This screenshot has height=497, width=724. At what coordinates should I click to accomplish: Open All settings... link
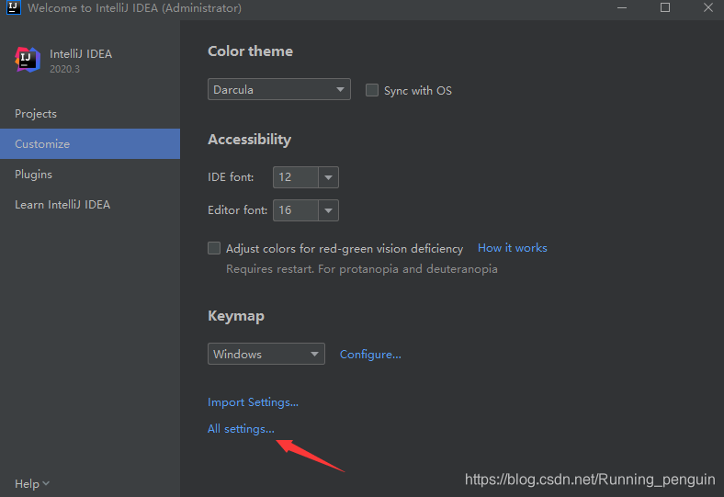pos(241,429)
